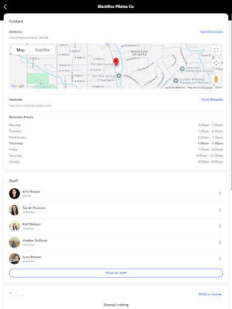This screenshot has width=232, height=309.
Task: Expand Haylee Sullivan staff details chevron
Action: pyautogui.click(x=220, y=243)
